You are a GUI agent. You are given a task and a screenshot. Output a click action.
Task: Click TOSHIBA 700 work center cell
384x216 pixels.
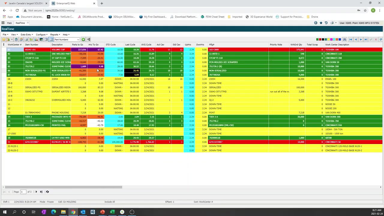(x=353, y=121)
